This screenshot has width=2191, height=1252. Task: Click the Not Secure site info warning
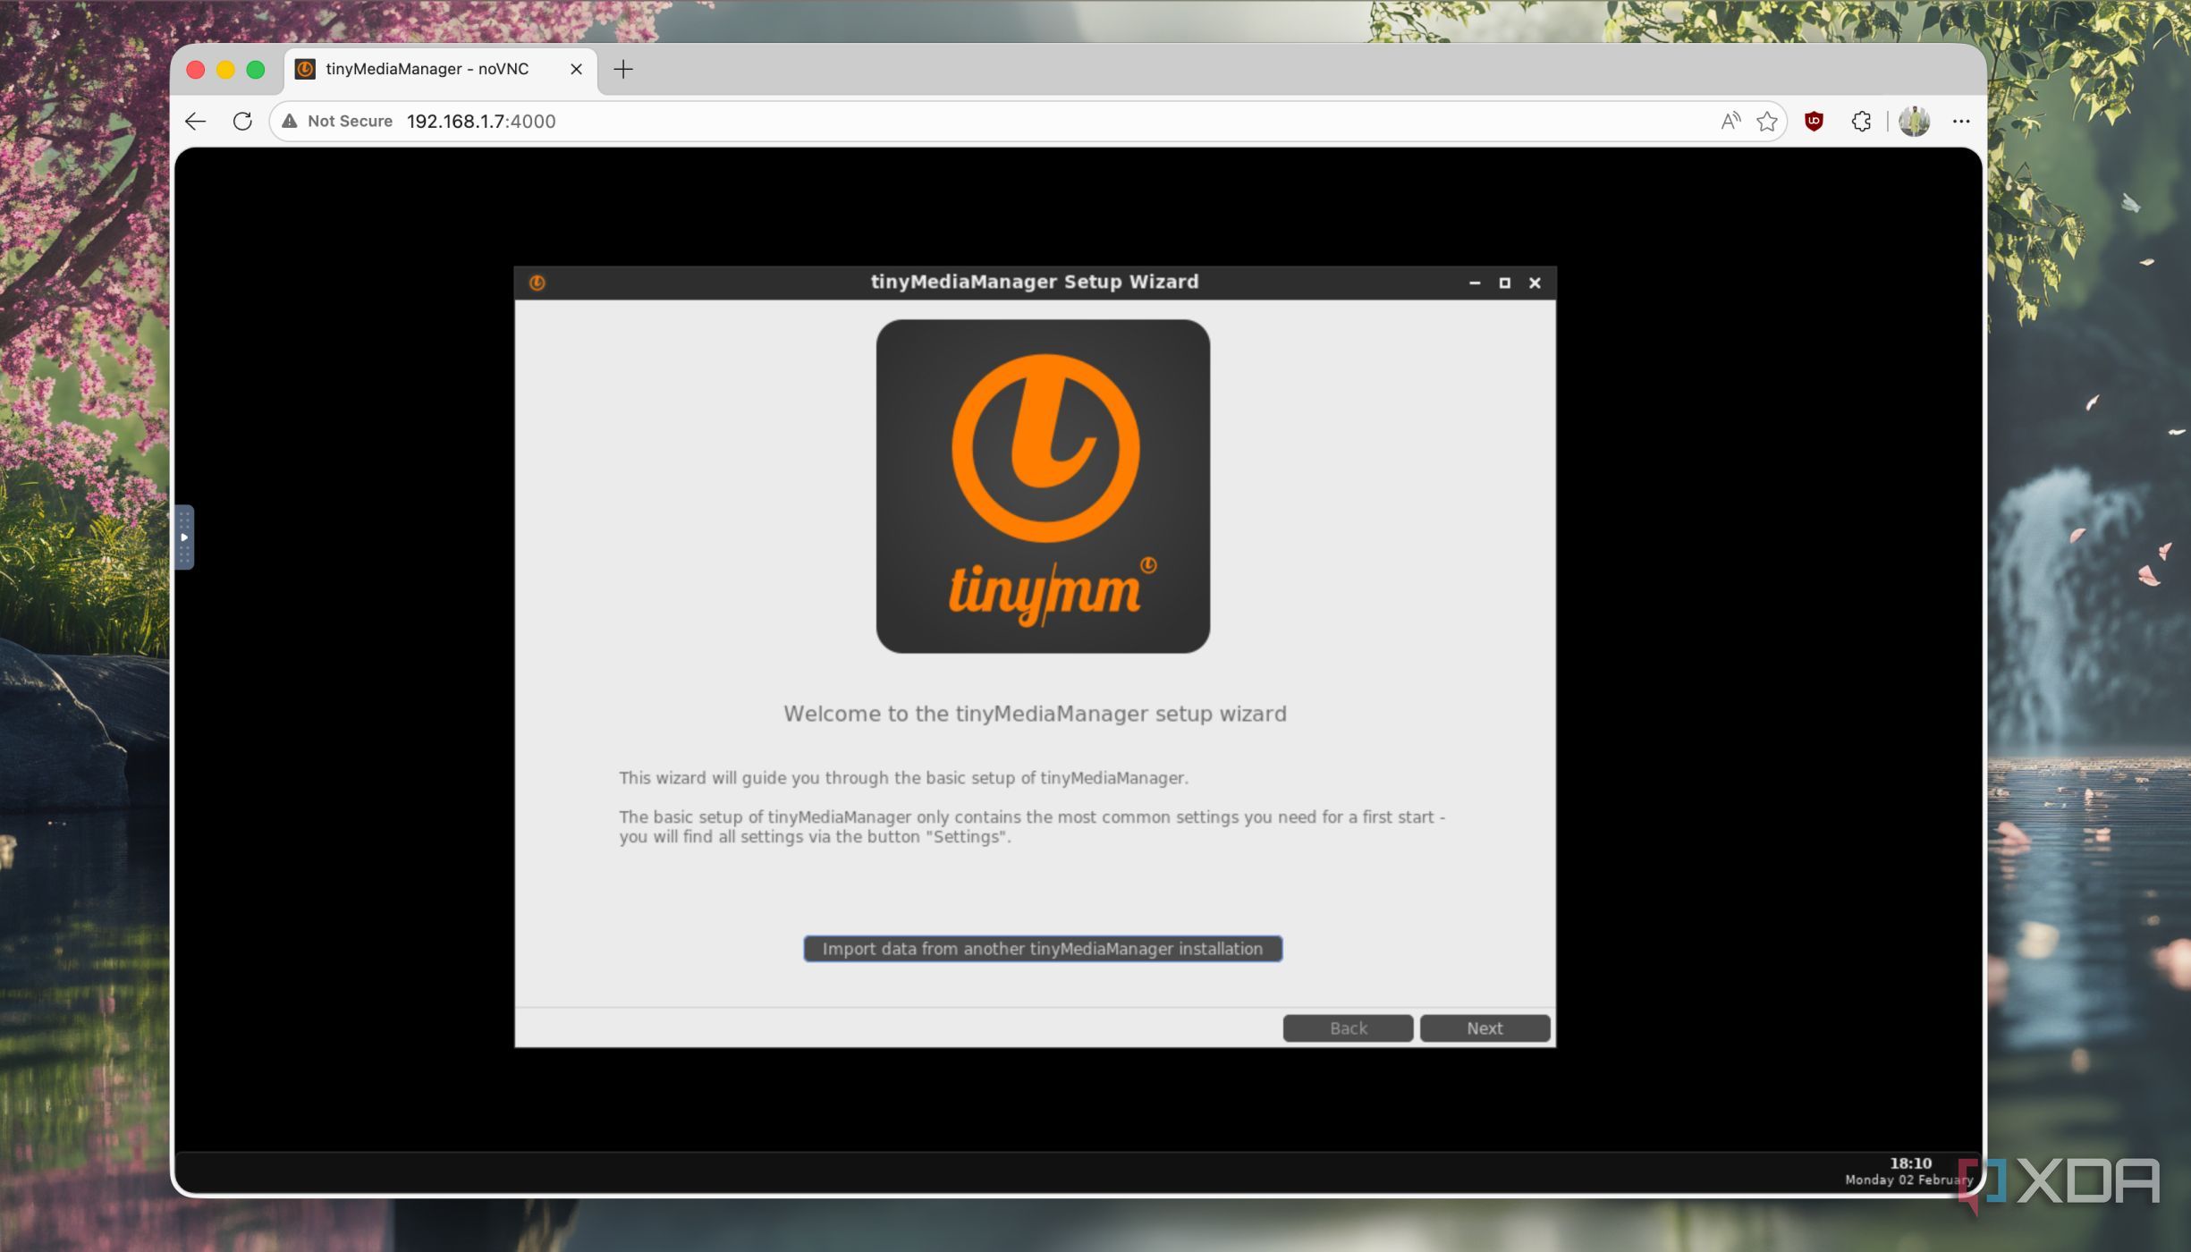tap(338, 122)
